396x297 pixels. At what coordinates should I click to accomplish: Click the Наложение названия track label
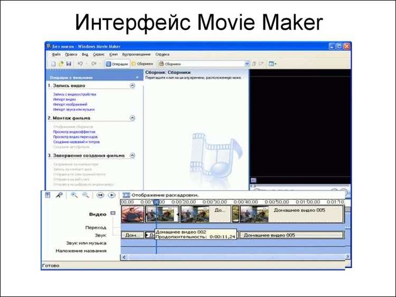tap(81, 250)
